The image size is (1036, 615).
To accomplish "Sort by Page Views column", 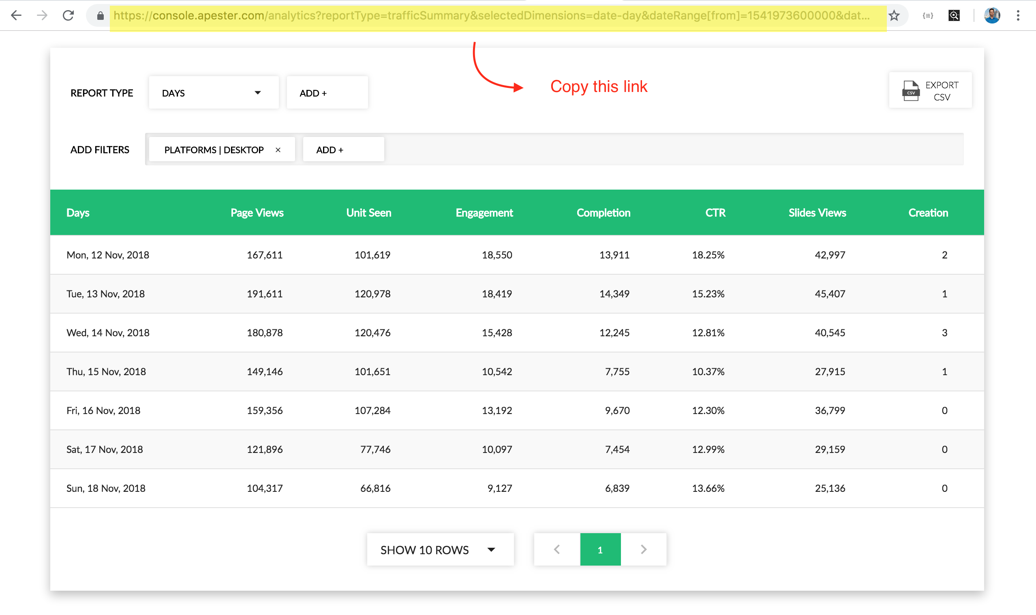I will pos(257,213).
